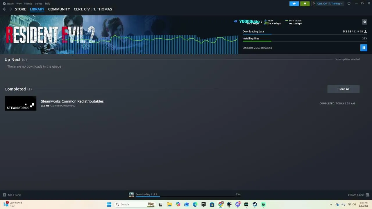Image resolution: width=372 pixels, height=209 pixels.
Task: Switch to the STORE tab
Action: [20, 9]
